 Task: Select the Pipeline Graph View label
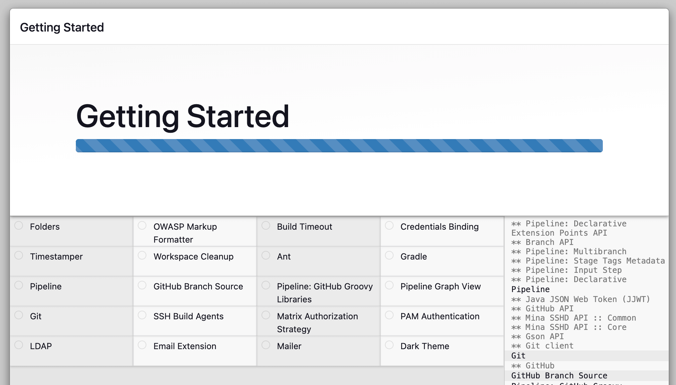point(440,286)
